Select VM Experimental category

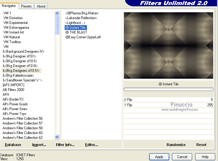coord(16,23)
